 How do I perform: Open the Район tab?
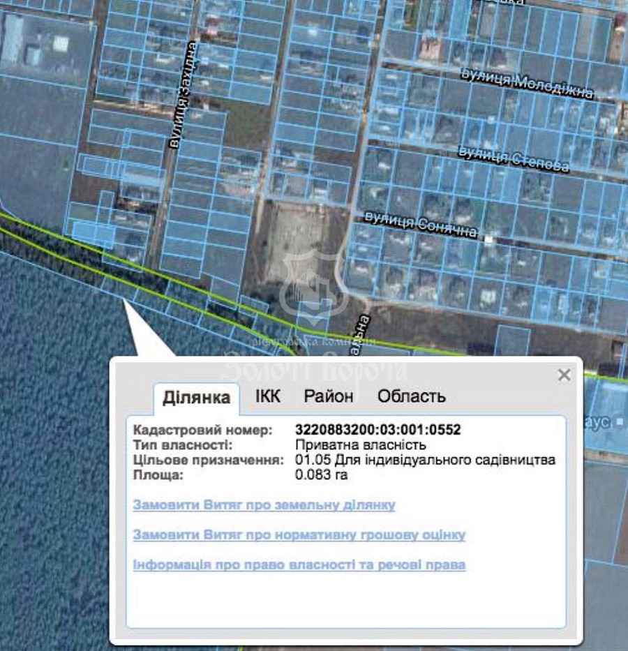pyautogui.click(x=328, y=396)
